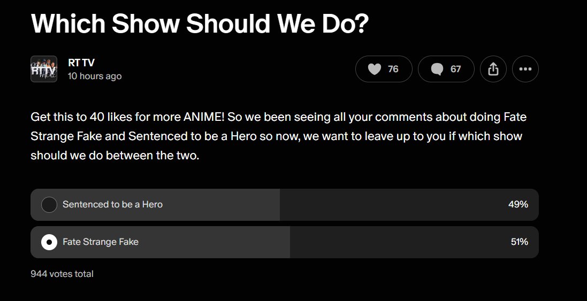Click the "944 votes total" text

[62, 274]
